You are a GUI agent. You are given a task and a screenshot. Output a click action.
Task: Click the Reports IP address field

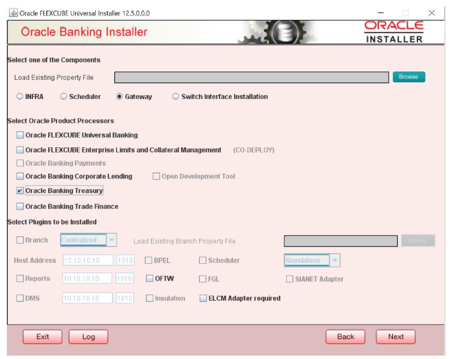(x=87, y=279)
